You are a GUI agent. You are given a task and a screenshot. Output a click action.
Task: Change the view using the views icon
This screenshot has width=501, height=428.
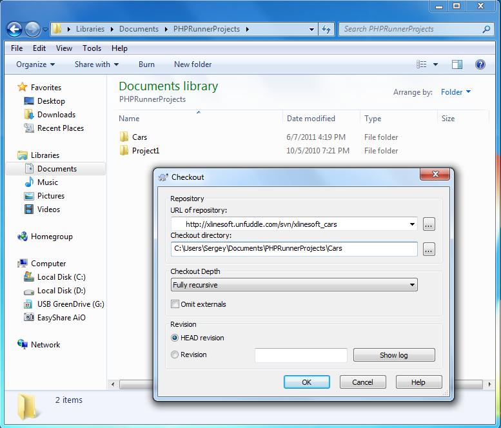[422, 64]
